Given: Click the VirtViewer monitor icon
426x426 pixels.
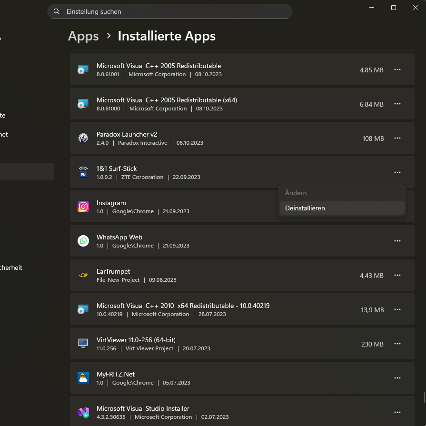Looking at the screenshot, I should coord(83,344).
